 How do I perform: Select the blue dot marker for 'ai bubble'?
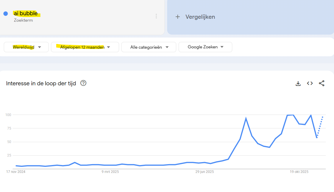pos(5,13)
